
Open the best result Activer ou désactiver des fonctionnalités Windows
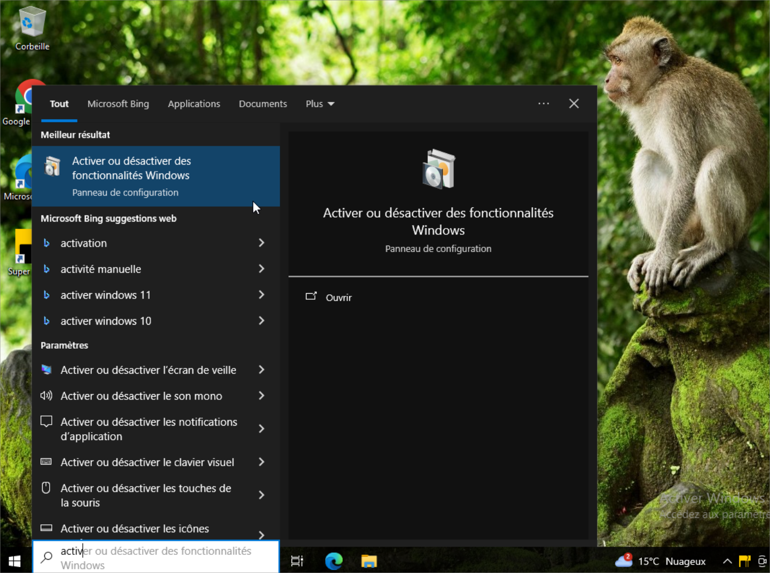pyautogui.click(x=156, y=176)
